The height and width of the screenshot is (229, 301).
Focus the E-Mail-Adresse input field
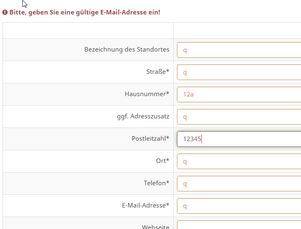239,206
